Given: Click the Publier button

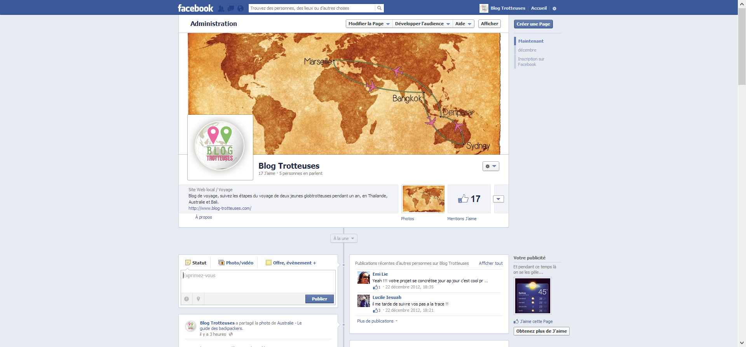Looking at the screenshot, I should (319, 299).
